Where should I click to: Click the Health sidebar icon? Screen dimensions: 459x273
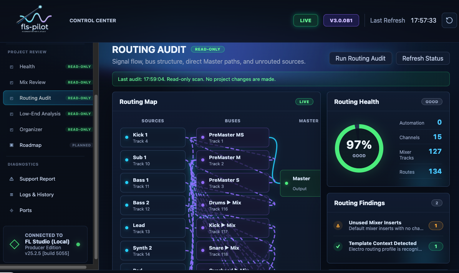[x=12, y=67]
